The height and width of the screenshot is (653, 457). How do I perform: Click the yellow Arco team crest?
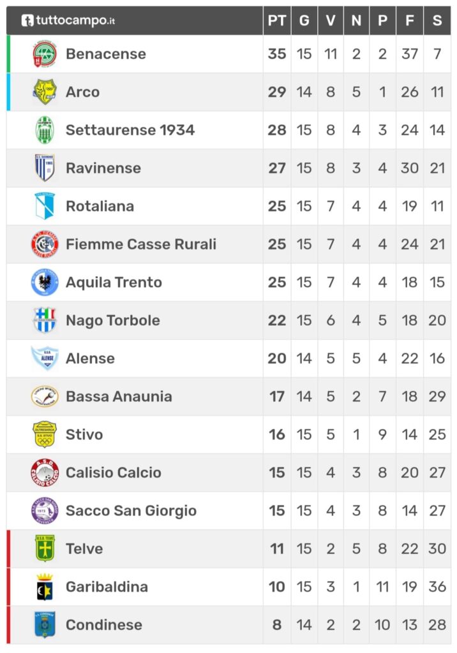coord(45,92)
